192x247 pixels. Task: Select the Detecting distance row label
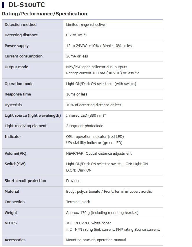[x=21, y=35]
